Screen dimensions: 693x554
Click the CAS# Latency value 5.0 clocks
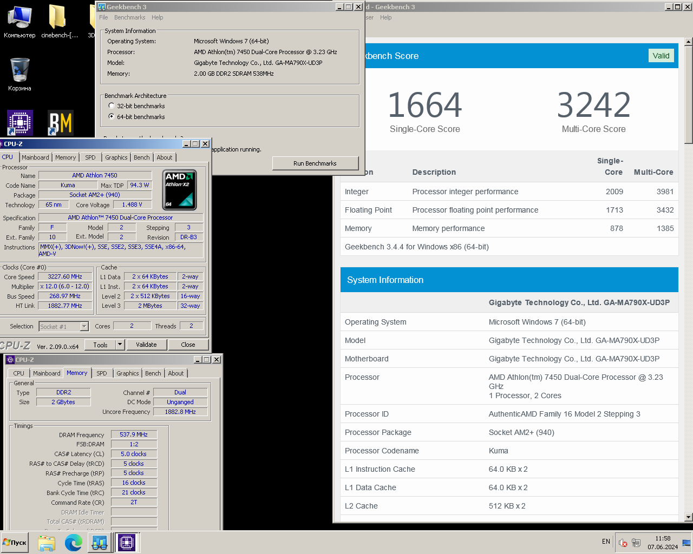coord(134,454)
